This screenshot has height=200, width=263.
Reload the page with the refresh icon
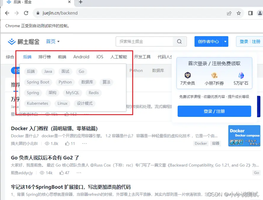[26, 13]
